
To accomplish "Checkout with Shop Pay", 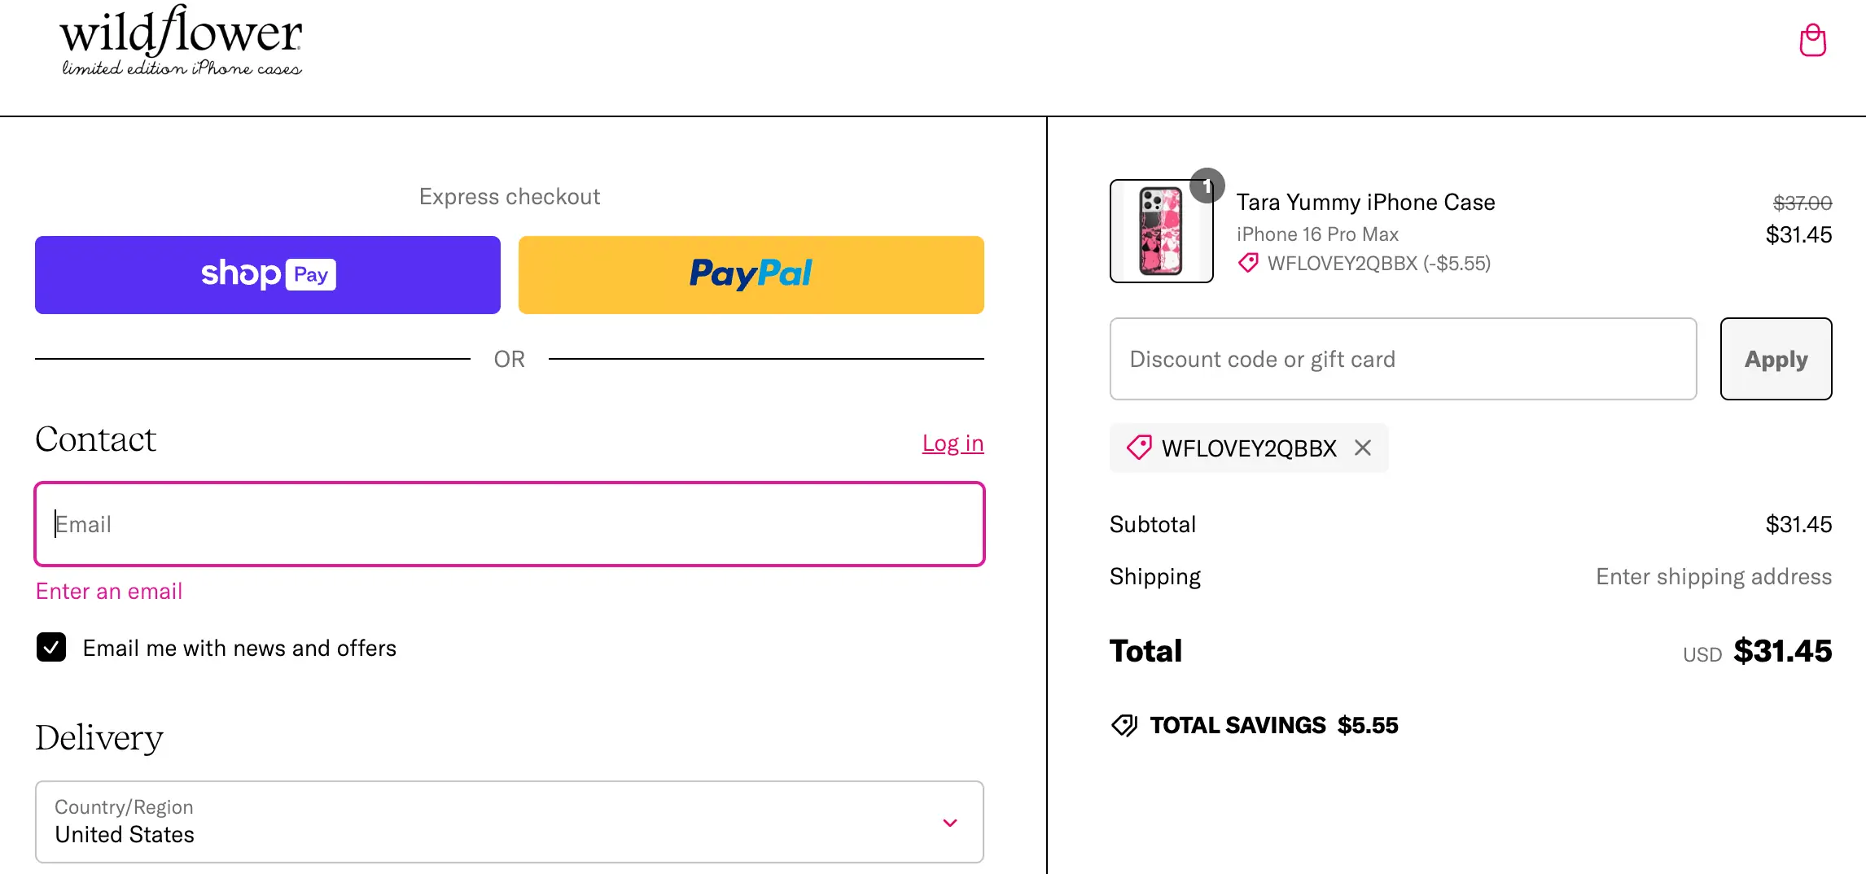I will [x=267, y=275].
